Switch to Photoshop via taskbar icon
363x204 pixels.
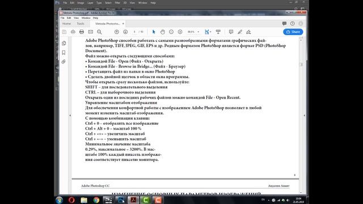tap(121, 200)
